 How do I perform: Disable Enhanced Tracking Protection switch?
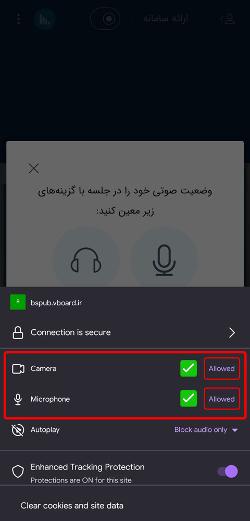point(228,471)
